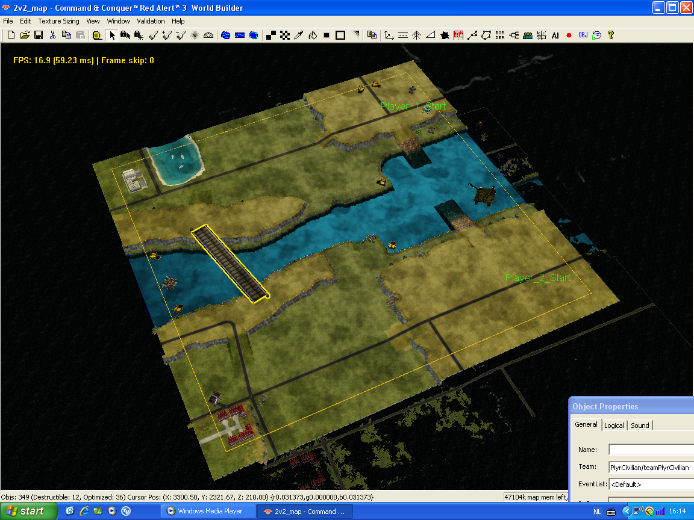Open help via yellow question mark
Image resolution: width=694 pixels, height=520 pixels.
coord(611,36)
